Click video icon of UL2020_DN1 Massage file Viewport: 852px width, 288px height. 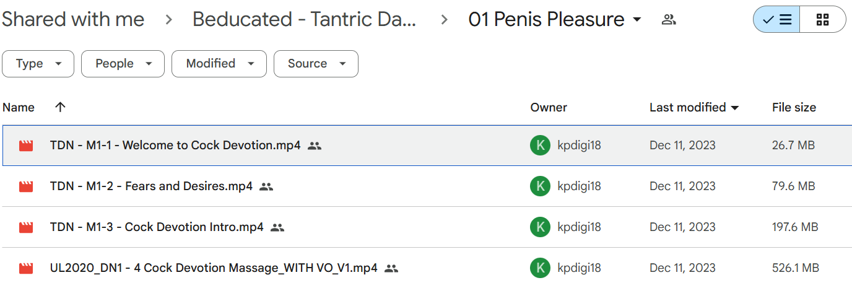26,268
